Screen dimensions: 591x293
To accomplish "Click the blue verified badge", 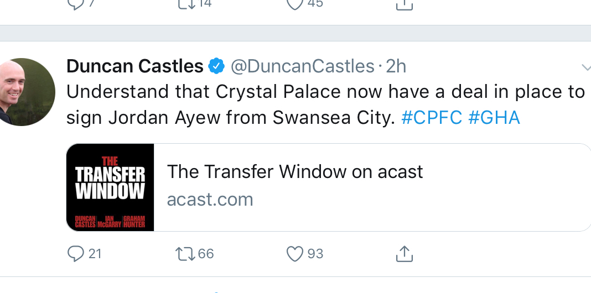I will (216, 67).
